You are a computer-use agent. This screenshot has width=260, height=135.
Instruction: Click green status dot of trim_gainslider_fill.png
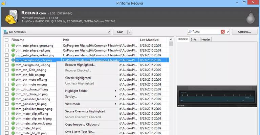[x=13, y=104]
